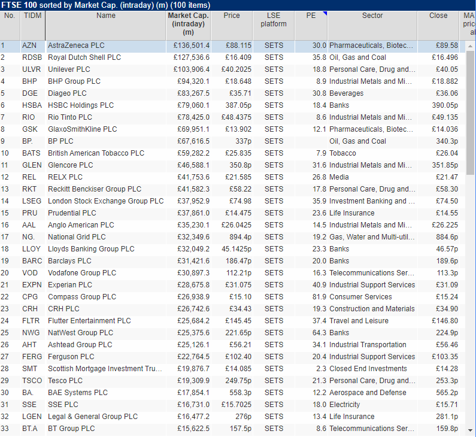Select Compass Group PLC
The height and width of the screenshot is (437, 476).
82,297
